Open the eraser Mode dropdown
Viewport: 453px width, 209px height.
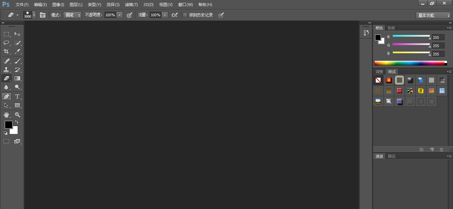pyautogui.click(x=72, y=15)
